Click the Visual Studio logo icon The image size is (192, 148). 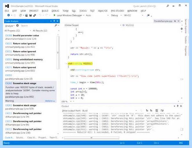click(x=7, y=6)
